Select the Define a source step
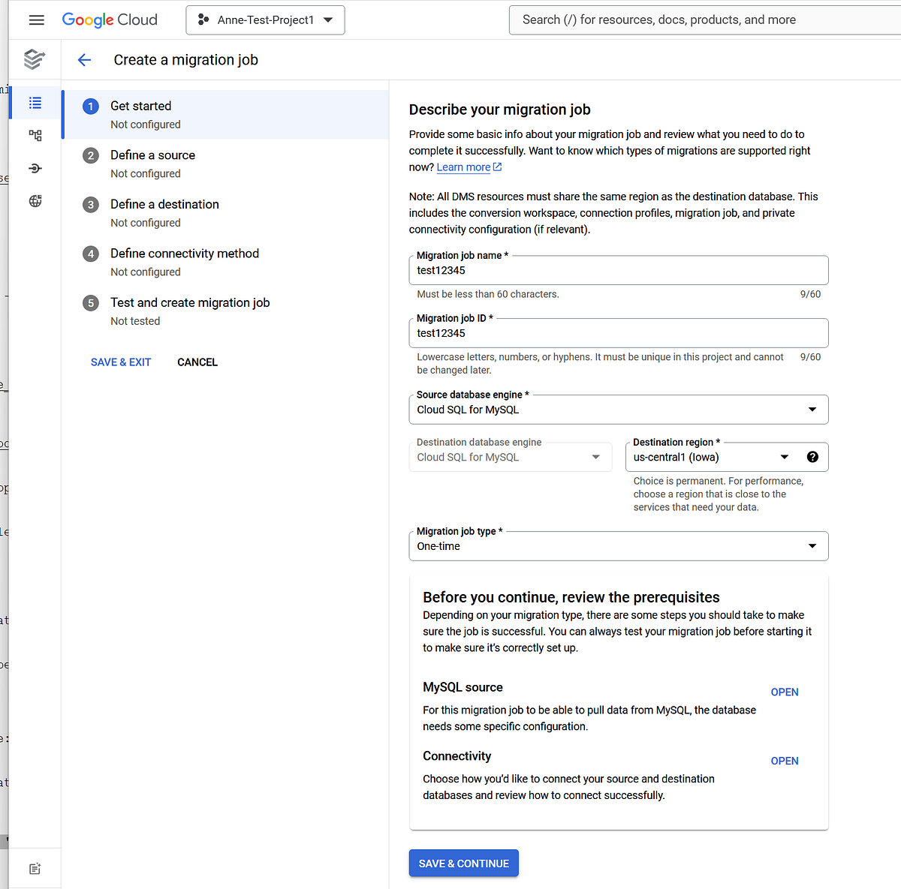 point(152,155)
